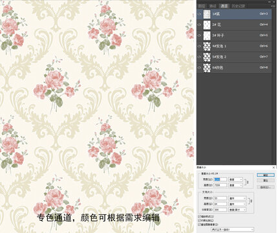Collapse the panel with double-arrow icon
This screenshot has height=233, width=278.
point(270,1)
